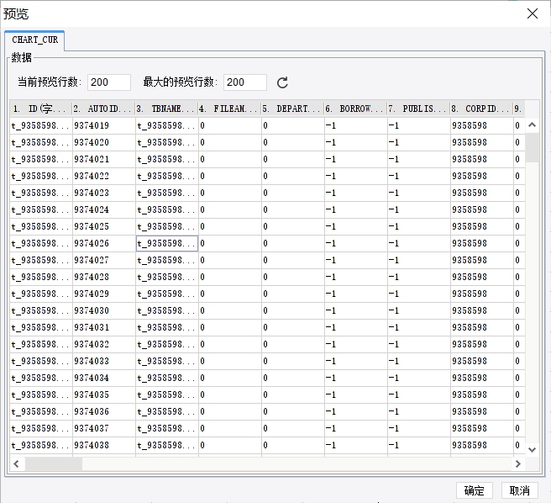Viewport: 551px width, 503px height.
Task: Select AUTOID cell 9374027
Action: (x=104, y=260)
